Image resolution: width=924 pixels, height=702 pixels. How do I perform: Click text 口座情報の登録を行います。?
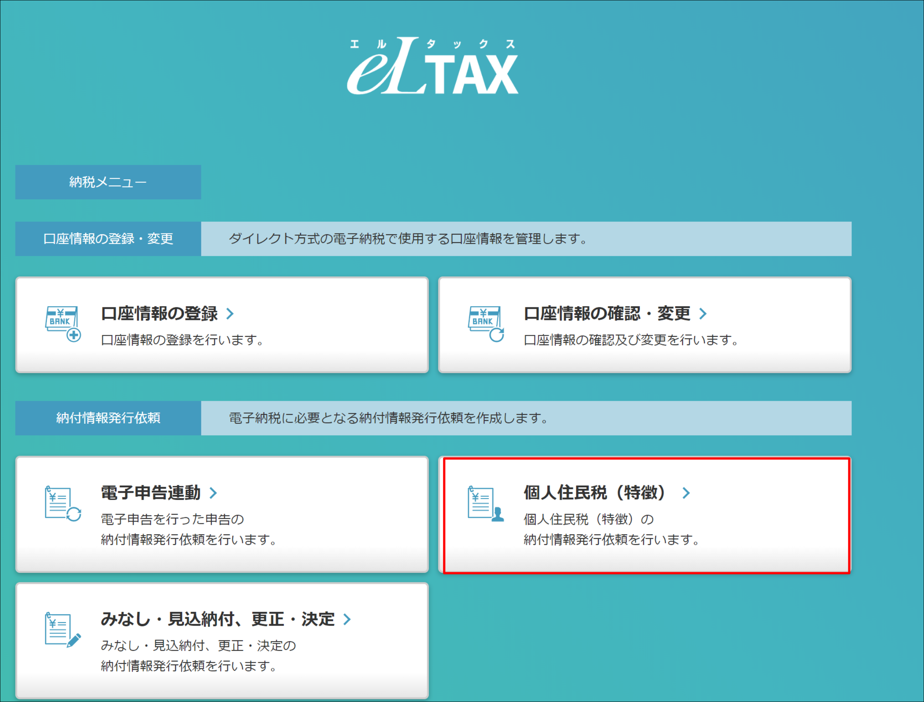(182, 340)
